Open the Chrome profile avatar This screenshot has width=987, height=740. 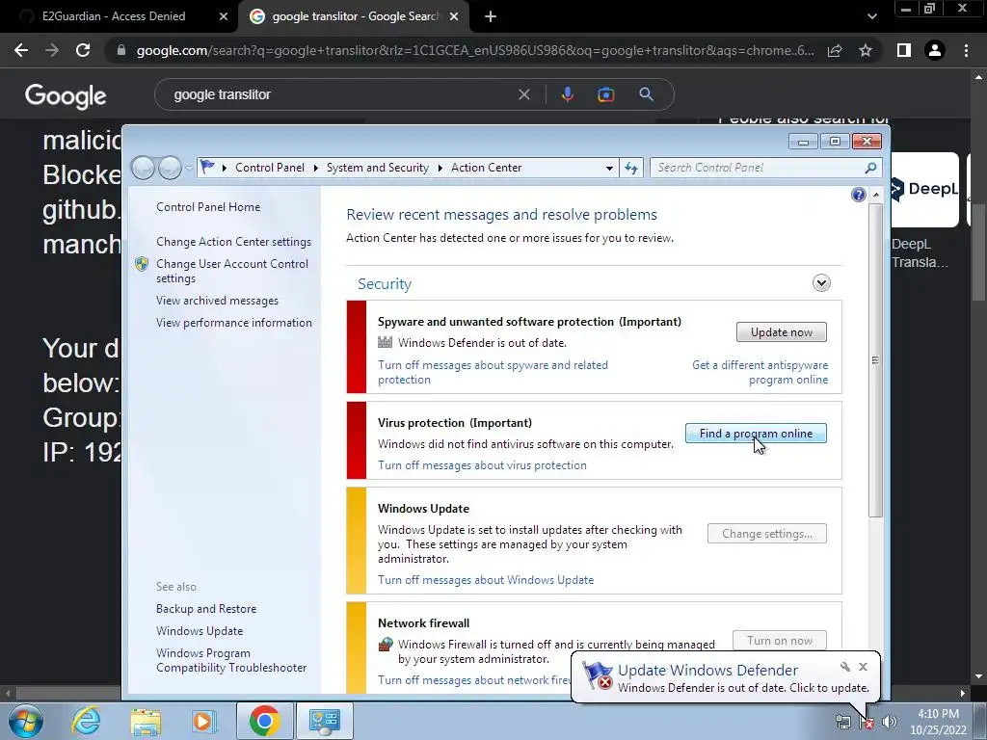[x=935, y=50]
